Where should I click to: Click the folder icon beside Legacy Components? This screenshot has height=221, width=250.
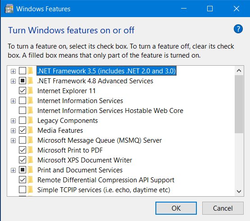(x=30, y=121)
